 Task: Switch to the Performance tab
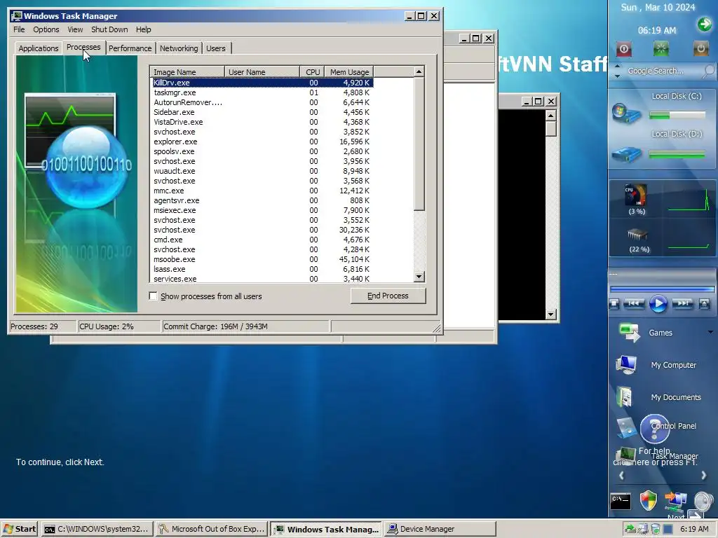click(x=130, y=48)
